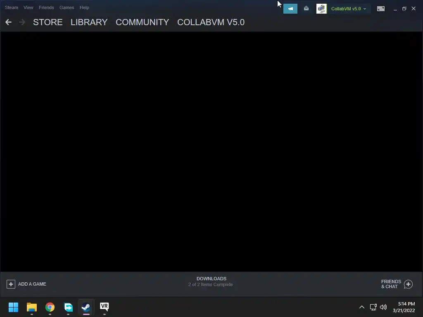Click the blue announcements megaphone icon
Viewport: 423px width, 317px height.
click(x=290, y=9)
